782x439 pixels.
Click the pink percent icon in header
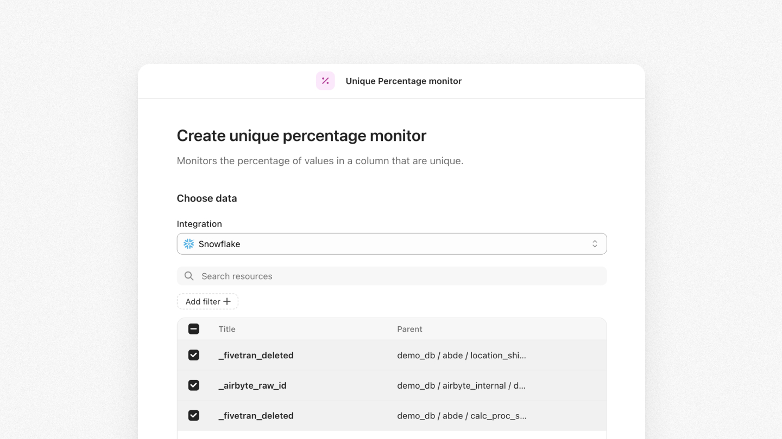325,81
